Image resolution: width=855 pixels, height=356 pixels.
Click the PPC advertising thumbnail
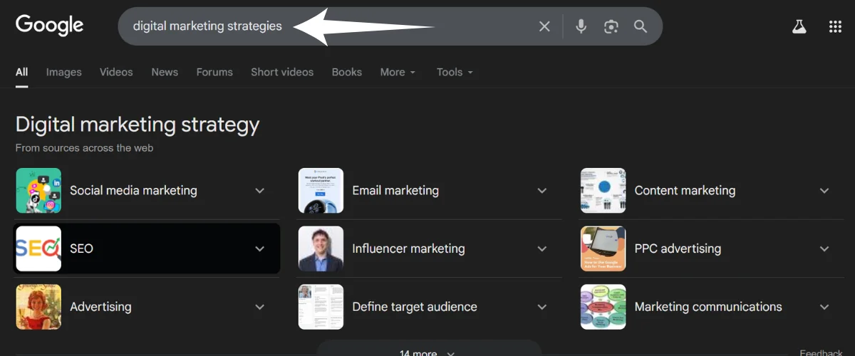point(603,249)
